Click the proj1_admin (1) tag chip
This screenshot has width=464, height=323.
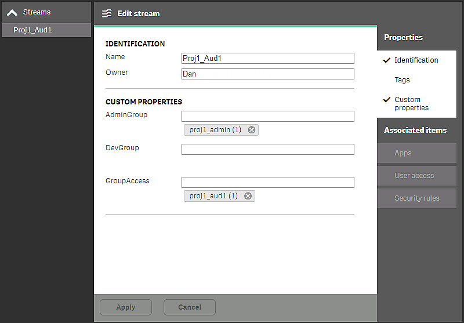(x=215, y=130)
